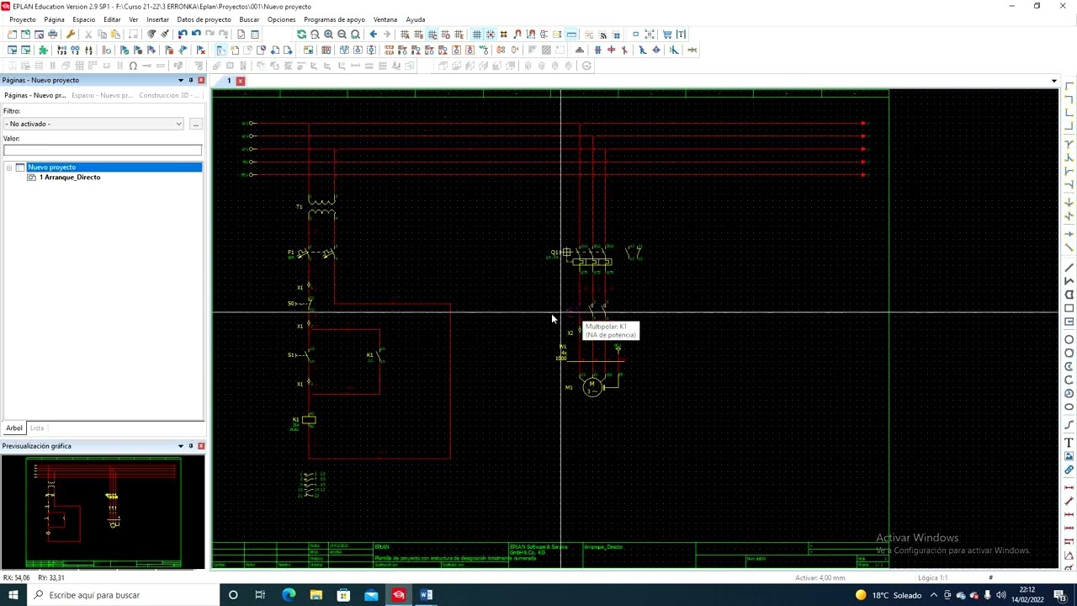The image size is (1077, 606).
Task: Open the Datos de proyecto menu
Action: click(204, 19)
